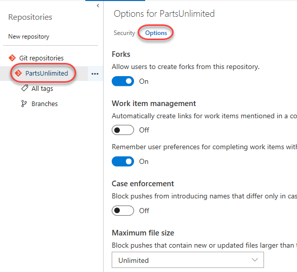Turn off remember user preferences toggle
The height and width of the screenshot is (272, 297).
[123, 161]
